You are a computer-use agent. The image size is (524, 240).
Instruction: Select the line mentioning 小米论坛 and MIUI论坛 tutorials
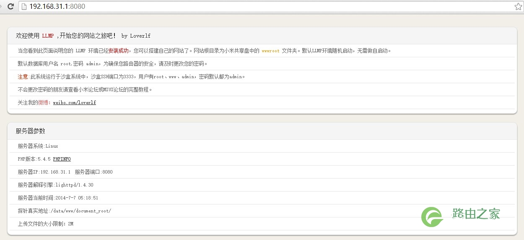pyautogui.click(x=85, y=90)
